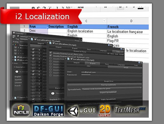Select the cell reading La localisation française
The image size is (164, 124).
[128, 32]
